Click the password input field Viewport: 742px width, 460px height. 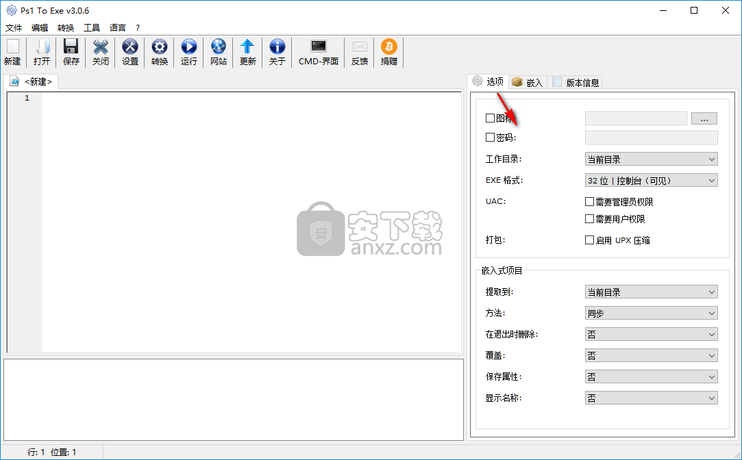pyautogui.click(x=651, y=138)
